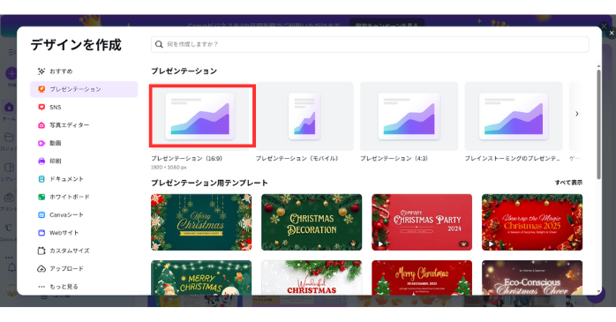Click the play icon on Company Christmas Party template

pyautogui.click(x=380, y=243)
